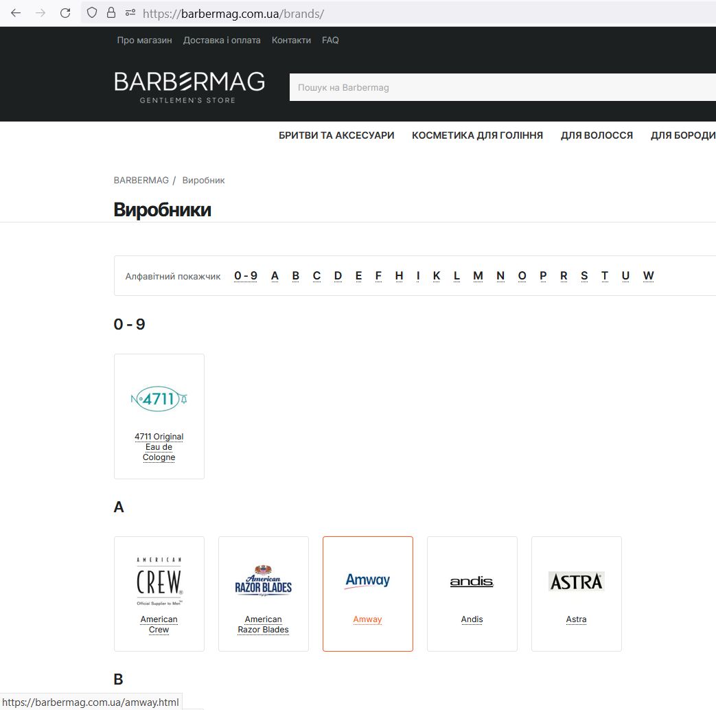The height and width of the screenshot is (710, 716).
Task: Click the 4711 brand logo image
Action: [159, 399]
